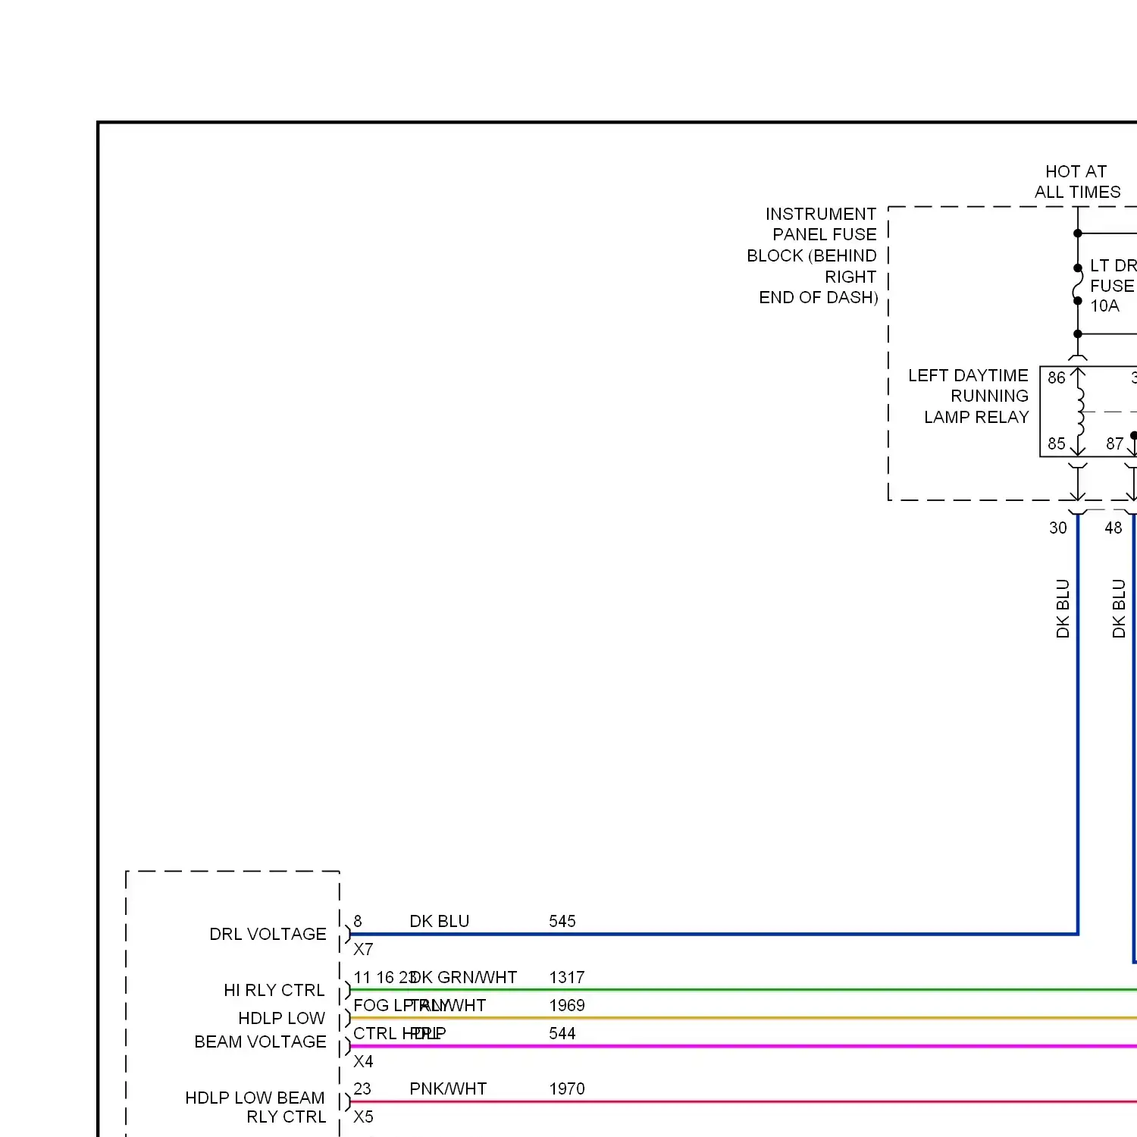The width and height of the screenshot is (1137, 1137).
Task: Select HDLP LOW BEAM RLY CTRL label
Action: (255, 1107)
